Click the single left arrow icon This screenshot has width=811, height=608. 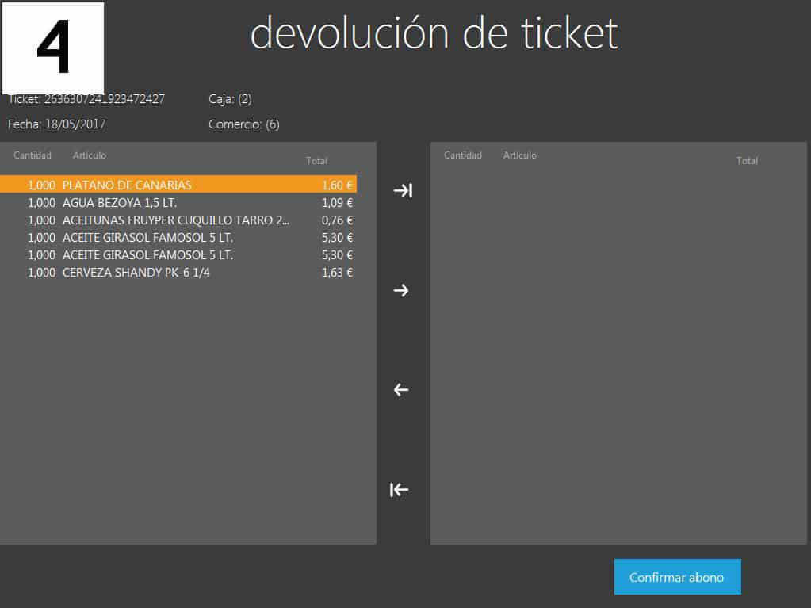coord(401,390)
